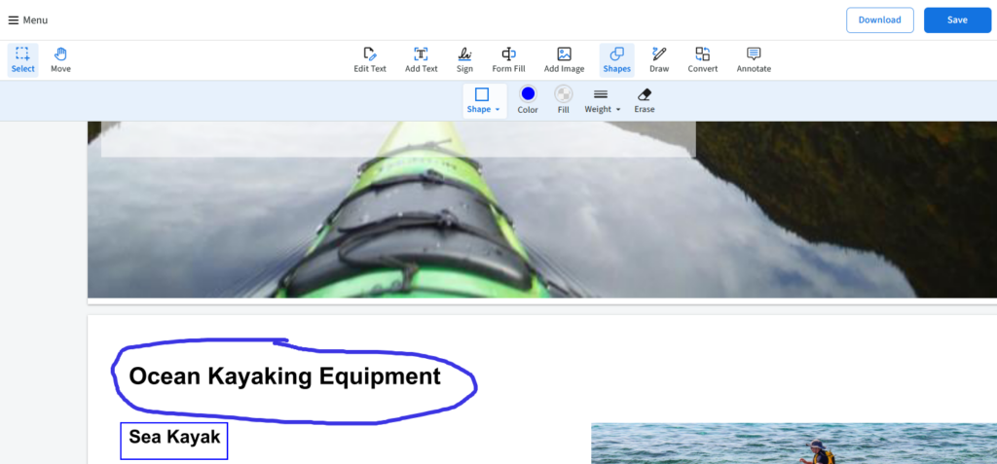Open the hamburger Menu
This screenshot has width=997, height=464.
point(28,20)
